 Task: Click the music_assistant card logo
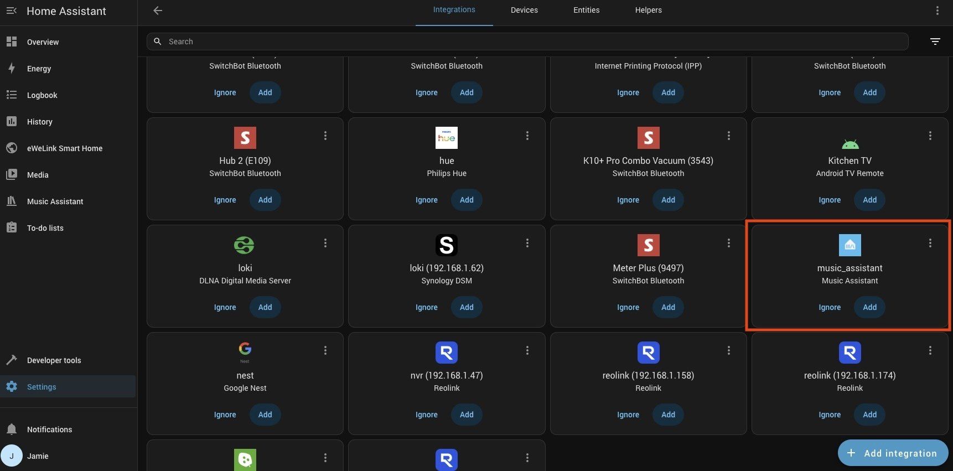coord(850,245)
